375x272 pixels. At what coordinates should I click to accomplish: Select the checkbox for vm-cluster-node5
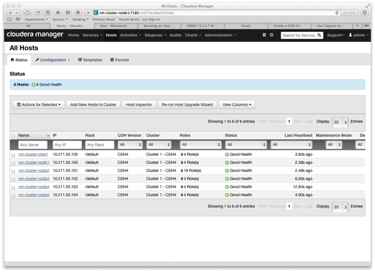[x=13, y=196]
